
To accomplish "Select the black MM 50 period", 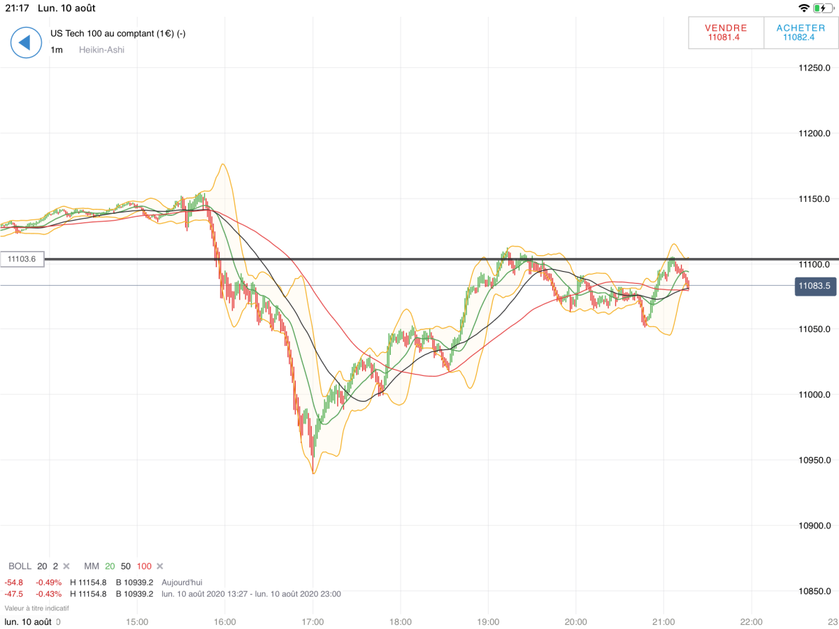I will point(126,566).
